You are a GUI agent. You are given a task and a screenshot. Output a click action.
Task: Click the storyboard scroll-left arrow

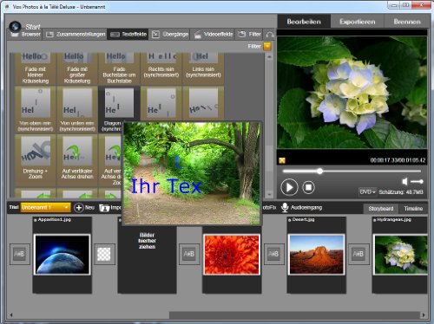click(x=11, y=314)
